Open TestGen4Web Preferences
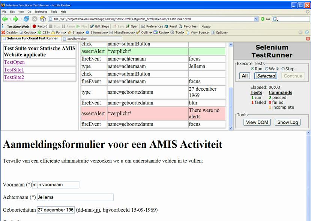Screen dimensions: 311x221 click(x=152, y=26)
